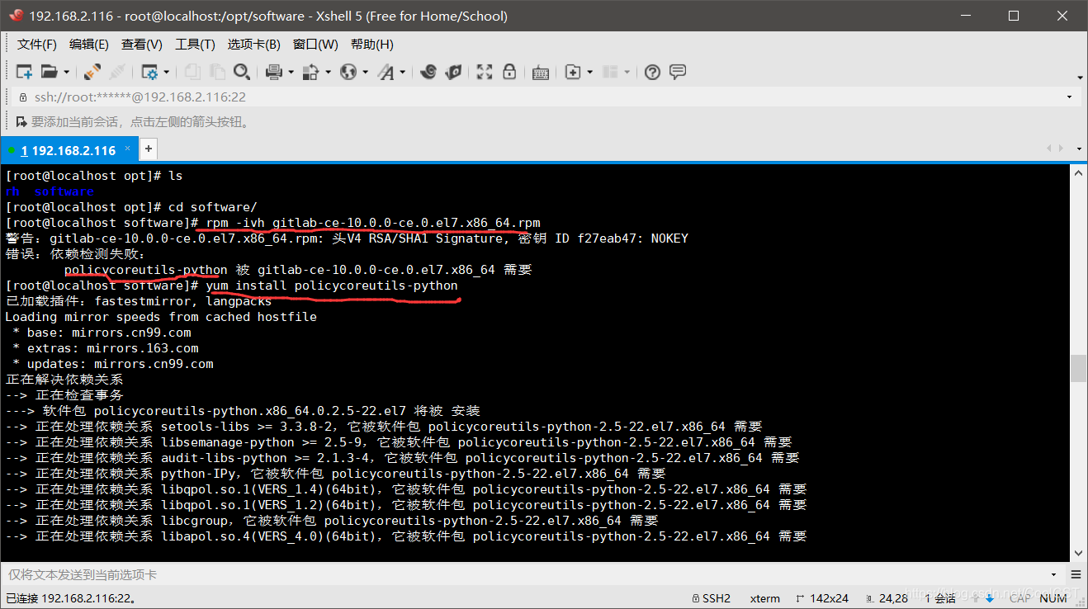Open the 编辑(E) menu

point(89,44)
